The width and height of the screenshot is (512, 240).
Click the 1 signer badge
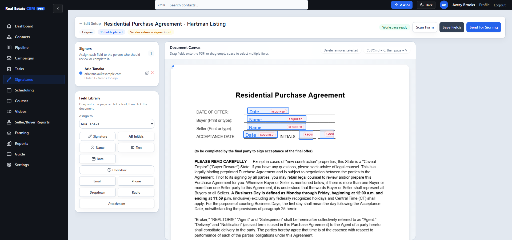(87, 32)
